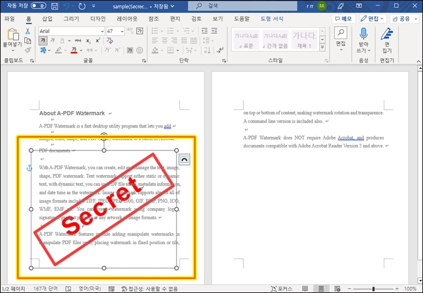The height and width of the screenshot is (293, 423).
Task: Click the Cut scissors icon
Action: point(28,31)
